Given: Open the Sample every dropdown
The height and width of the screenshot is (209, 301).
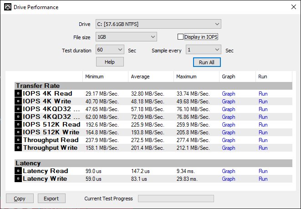Looking at the screenshot, I should click(203, 50).
